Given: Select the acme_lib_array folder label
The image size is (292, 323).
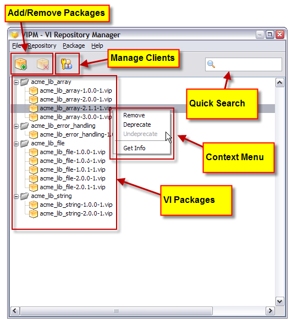Looking at the screenshot, I should coord(51,82).
